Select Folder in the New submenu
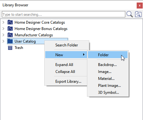This screenshot has height=120, width=143. coord(108,55)
